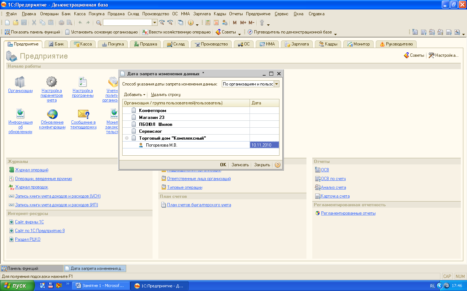
Task: Open the built-in Calculator icon
Action: tap(208, 23)
